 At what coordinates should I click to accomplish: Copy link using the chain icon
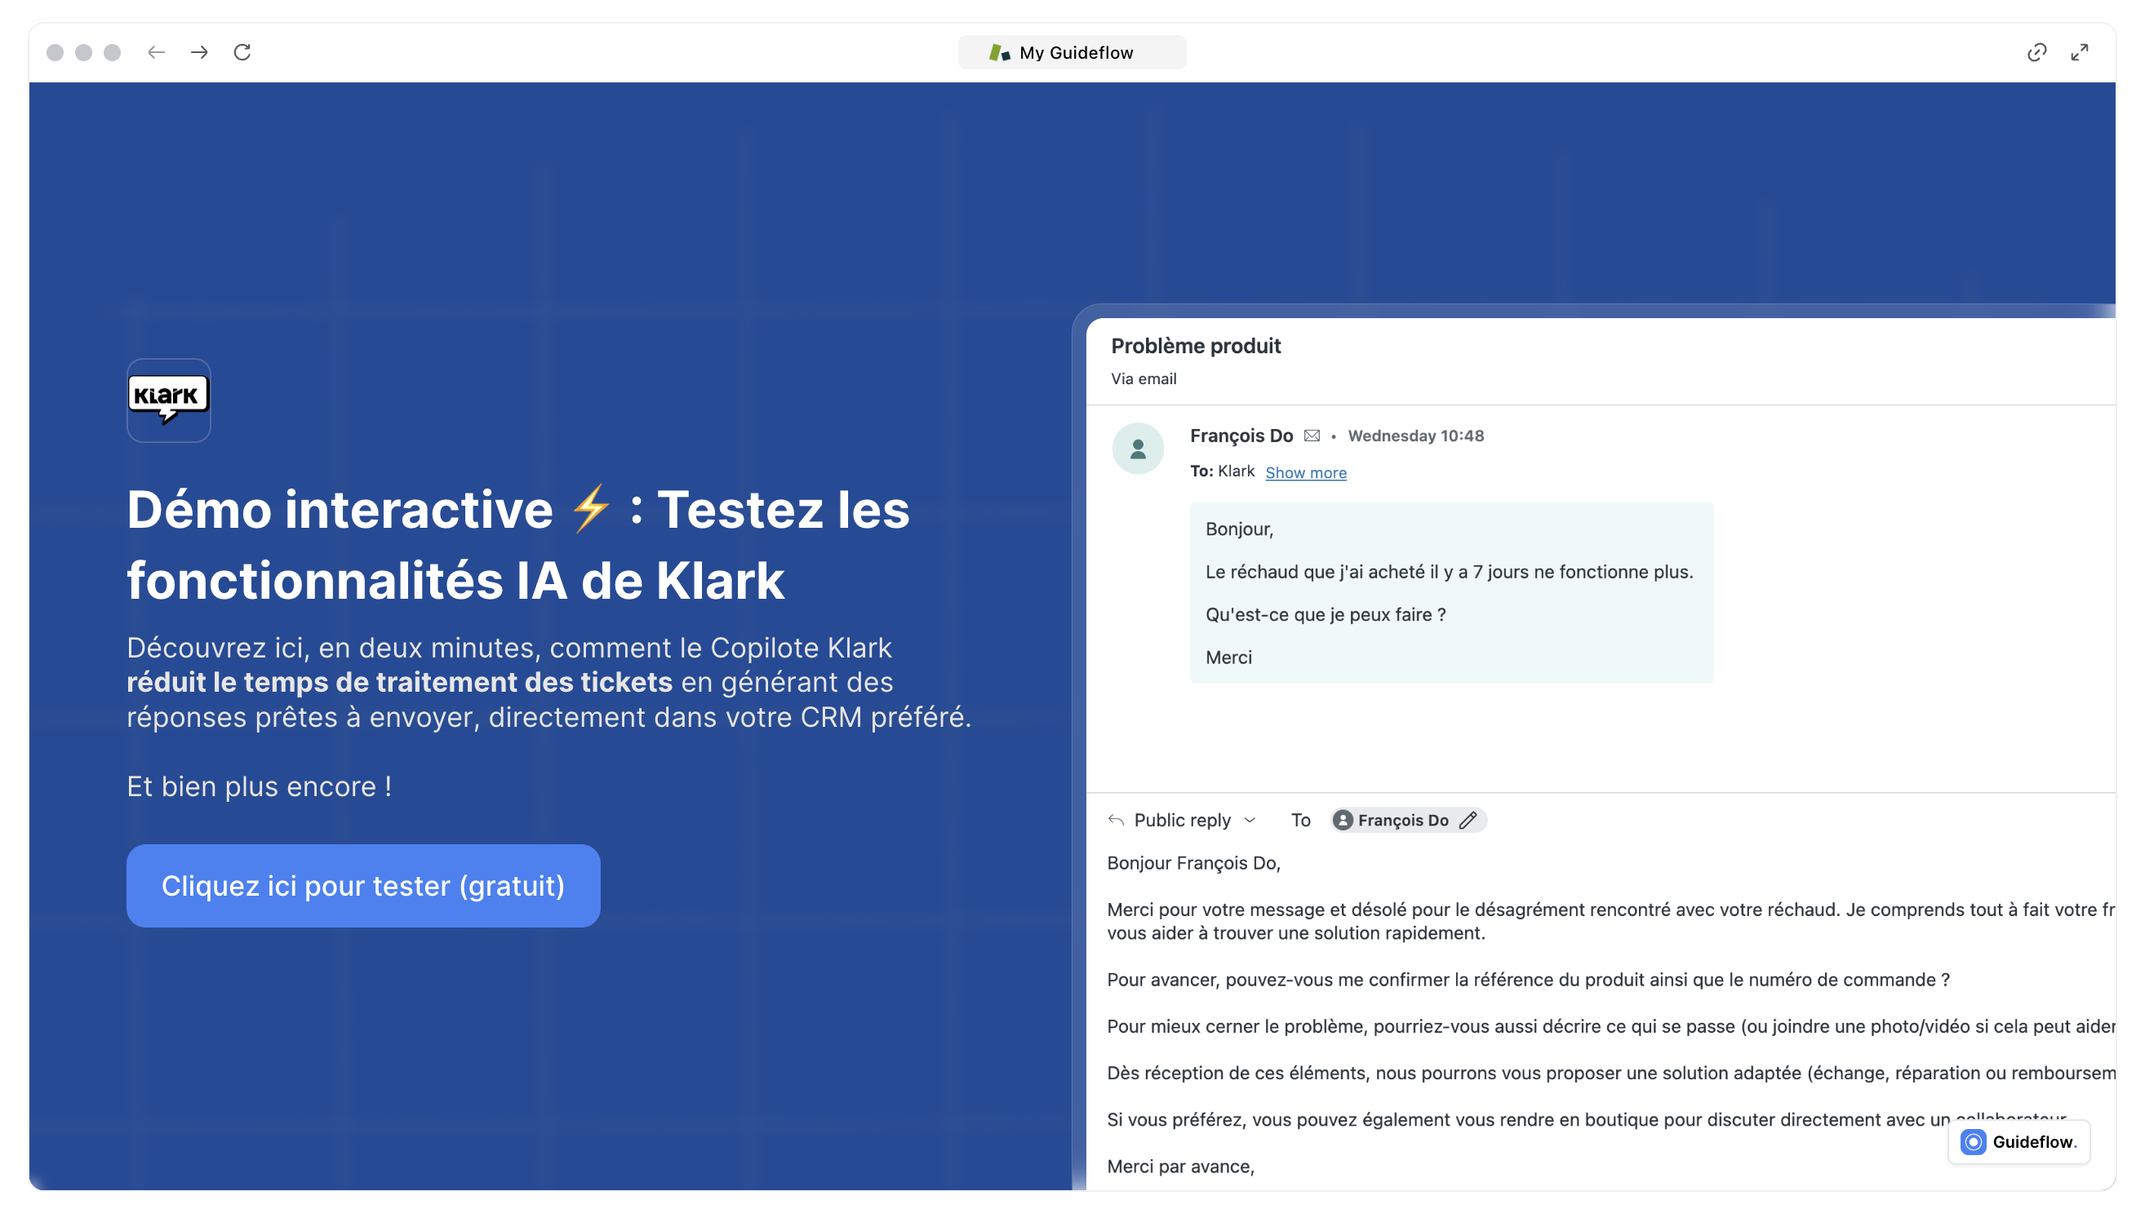pyautogui.click(x=2036, y=52)
